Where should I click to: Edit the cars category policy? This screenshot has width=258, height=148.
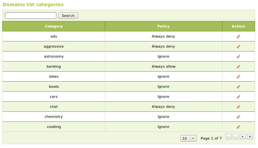point(239,97)
